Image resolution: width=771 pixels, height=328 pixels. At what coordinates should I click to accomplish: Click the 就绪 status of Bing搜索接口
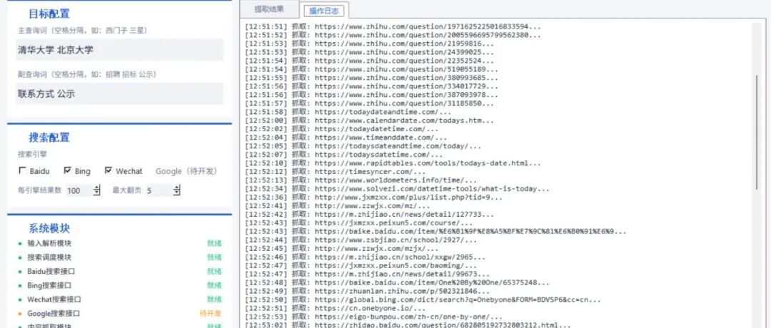click(214, 285)
